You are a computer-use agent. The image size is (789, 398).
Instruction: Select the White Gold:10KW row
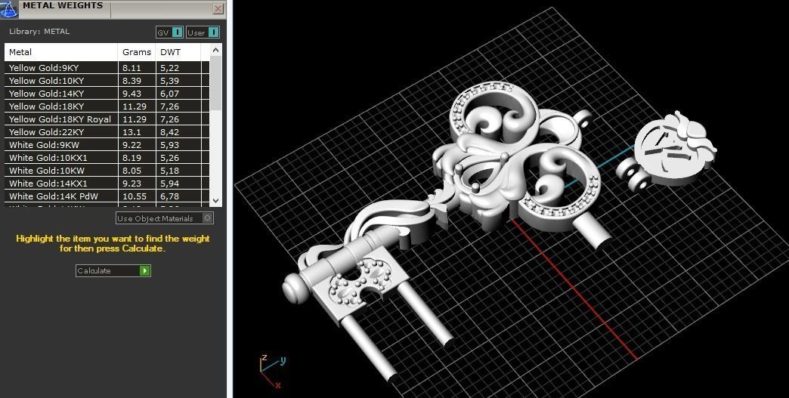coord(107,171)
